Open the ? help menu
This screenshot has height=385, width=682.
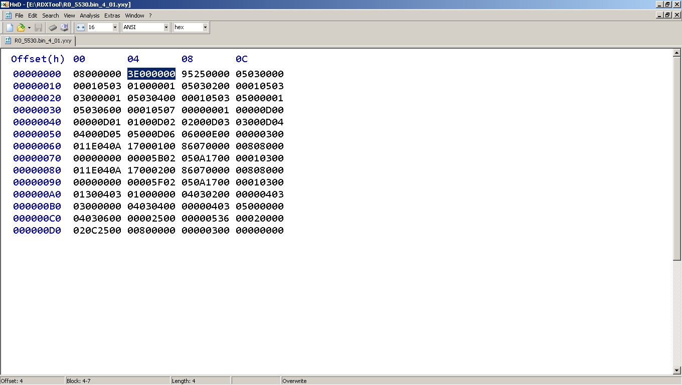[150, 16]
